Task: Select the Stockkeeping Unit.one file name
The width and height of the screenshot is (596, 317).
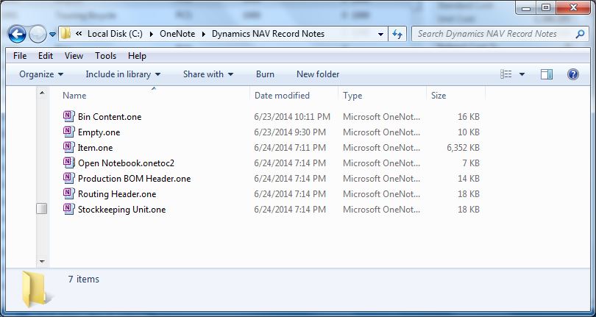Action: point(121,210)
